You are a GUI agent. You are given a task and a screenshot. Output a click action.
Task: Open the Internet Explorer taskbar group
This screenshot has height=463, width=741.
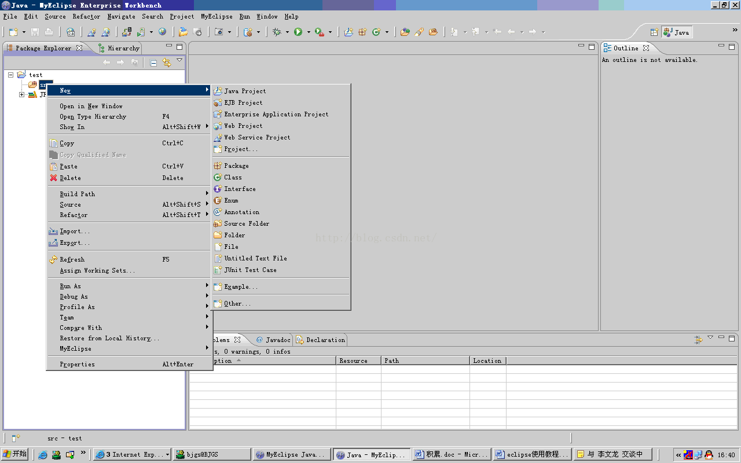click(x=132, y=454)
